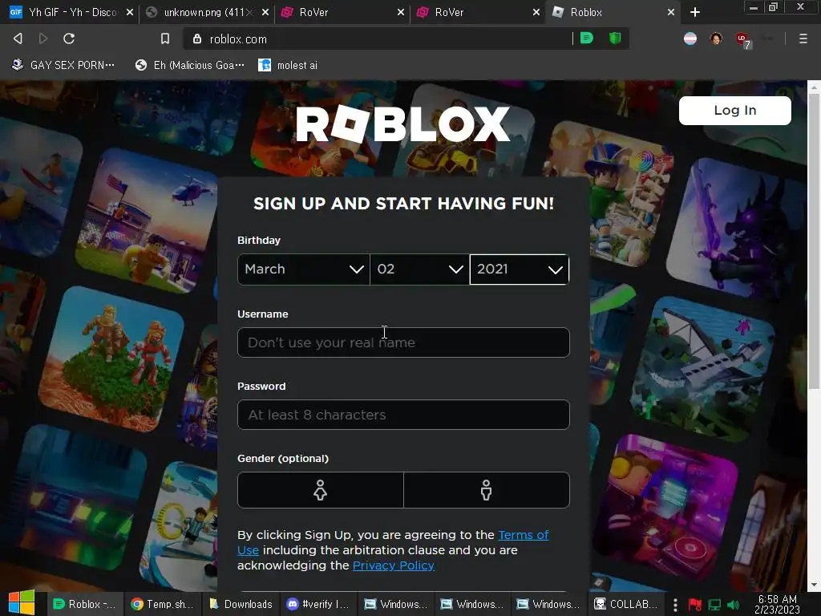Click the Roblox logo

[x=402, y=124]
